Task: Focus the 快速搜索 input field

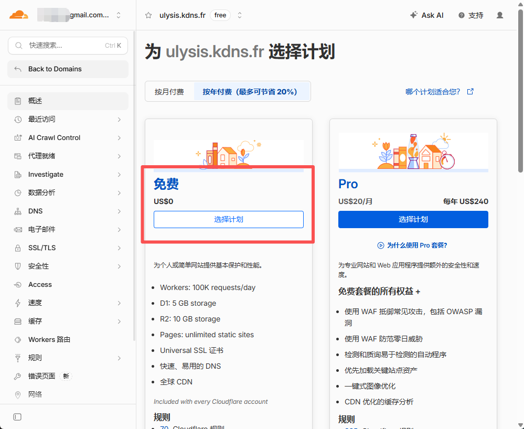Action: (68, 46)
